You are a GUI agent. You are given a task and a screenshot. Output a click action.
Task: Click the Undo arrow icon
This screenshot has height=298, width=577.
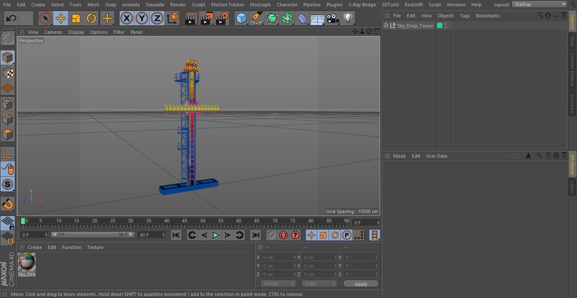(x=11, y=18)
